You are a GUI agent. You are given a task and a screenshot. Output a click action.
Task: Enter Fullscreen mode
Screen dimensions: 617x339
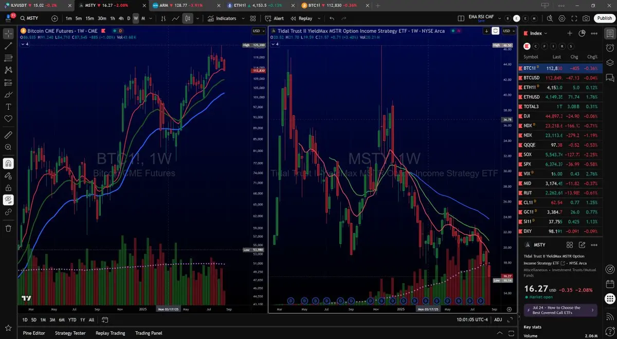[x=574, y=18]
